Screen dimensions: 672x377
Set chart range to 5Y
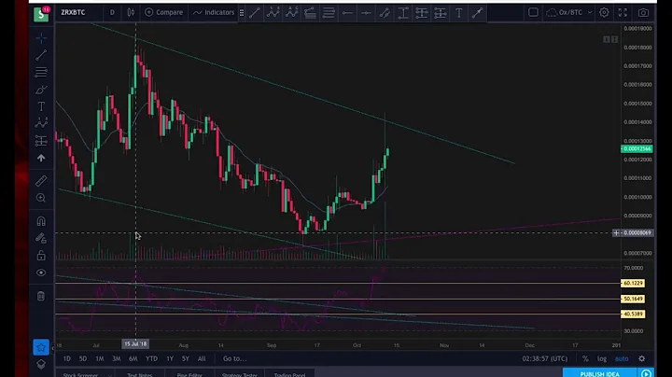[185, 358]
